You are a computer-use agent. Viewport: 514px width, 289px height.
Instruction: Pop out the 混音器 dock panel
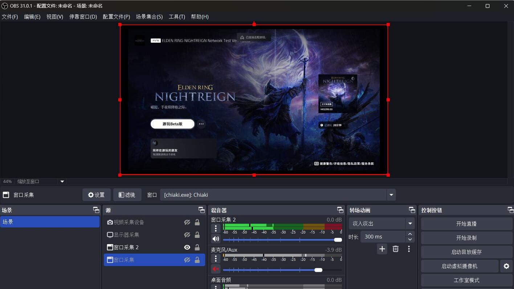tap(340, 210)
